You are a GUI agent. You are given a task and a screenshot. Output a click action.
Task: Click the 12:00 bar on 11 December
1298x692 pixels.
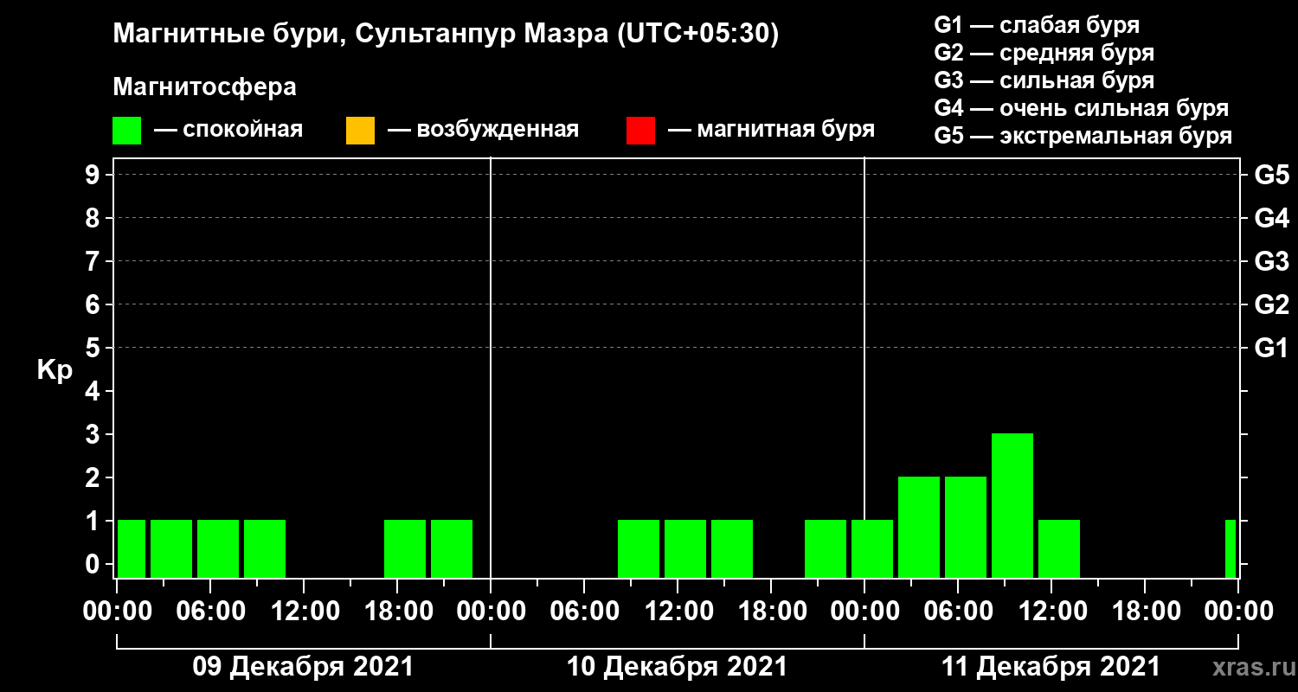pyautogui.click(x=1059, y=548)
